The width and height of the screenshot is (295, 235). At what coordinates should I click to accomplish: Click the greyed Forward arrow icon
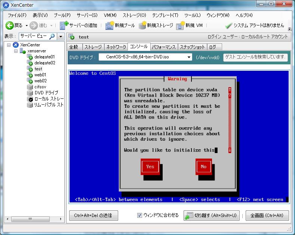[34, 25]
